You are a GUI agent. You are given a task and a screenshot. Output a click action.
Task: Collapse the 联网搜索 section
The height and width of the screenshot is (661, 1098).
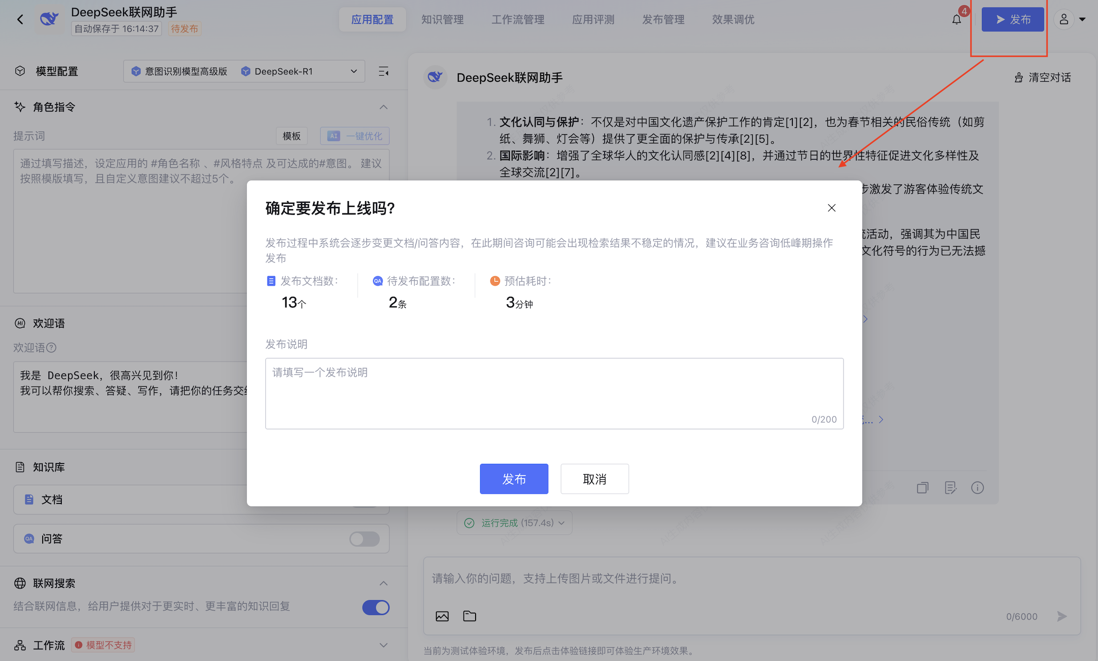coord(383,583)
